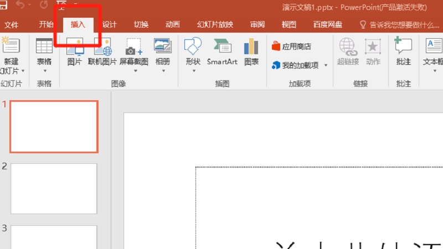Click the 图片 (Picture) insert icon

tap(74, 52)
